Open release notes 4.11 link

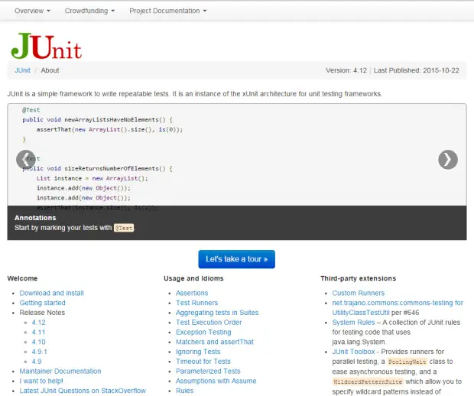click(x=39, y=332)
